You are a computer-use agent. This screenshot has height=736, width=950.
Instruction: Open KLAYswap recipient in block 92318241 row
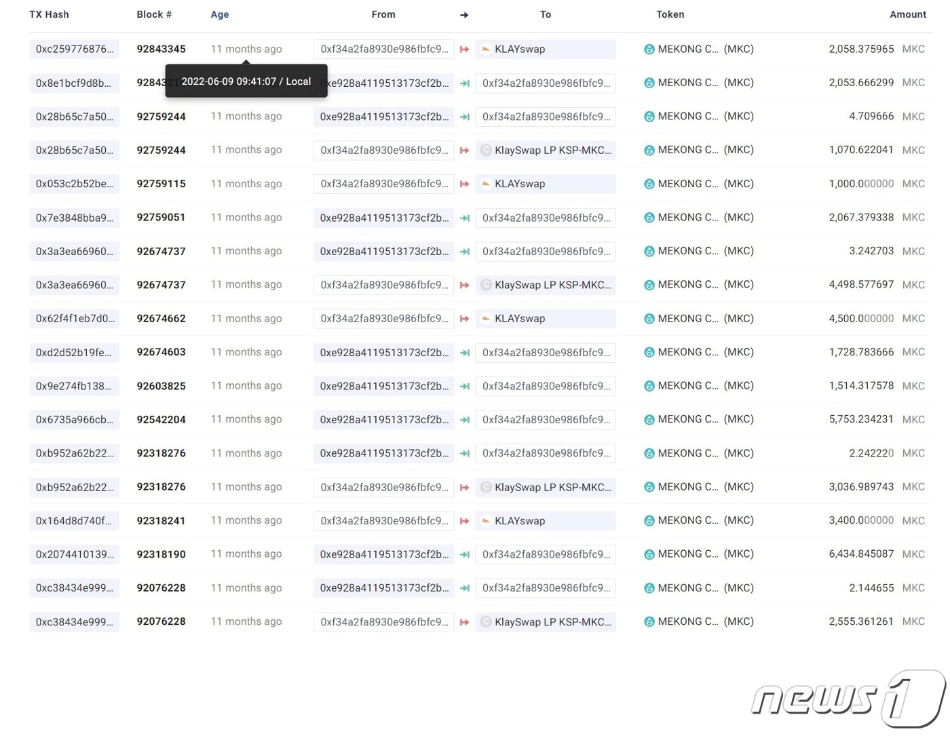click(520, 520)
